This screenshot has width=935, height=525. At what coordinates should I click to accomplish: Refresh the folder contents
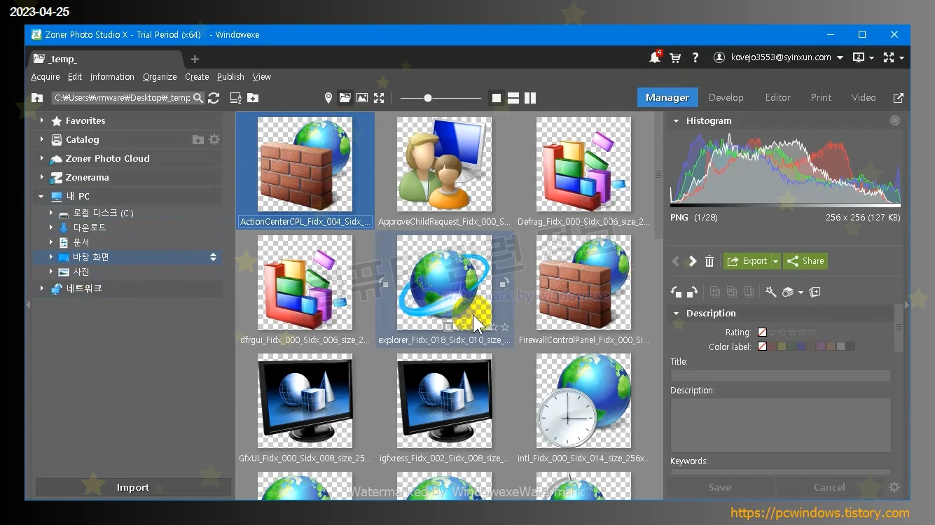click(214, 98)
